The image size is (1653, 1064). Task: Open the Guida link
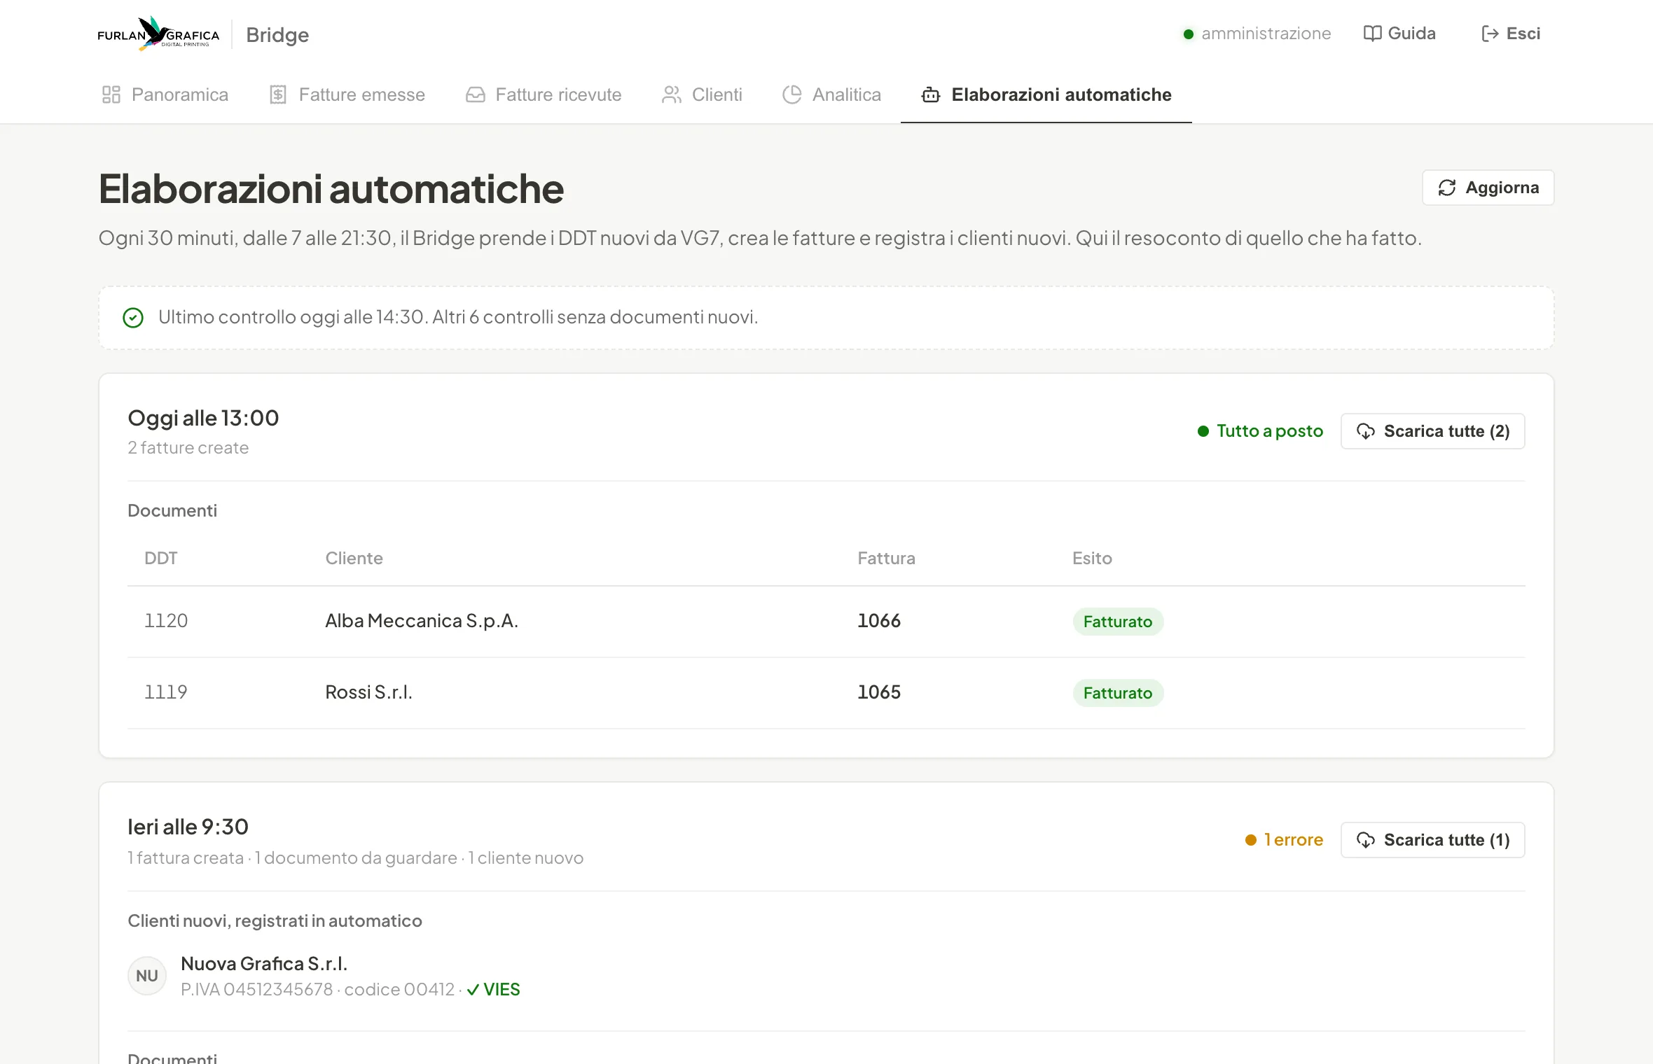pos(1399,34)
